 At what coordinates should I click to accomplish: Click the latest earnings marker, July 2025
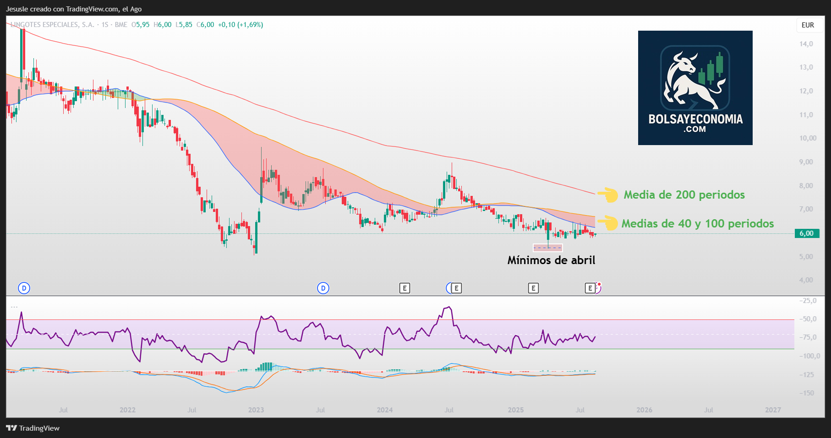pos(590,288)
